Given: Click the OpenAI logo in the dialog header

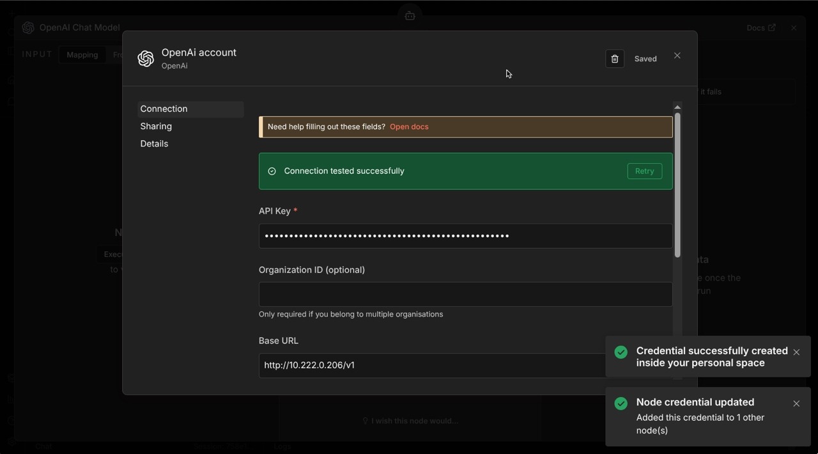Looking at the screenshot, I should tap(146, 59).
